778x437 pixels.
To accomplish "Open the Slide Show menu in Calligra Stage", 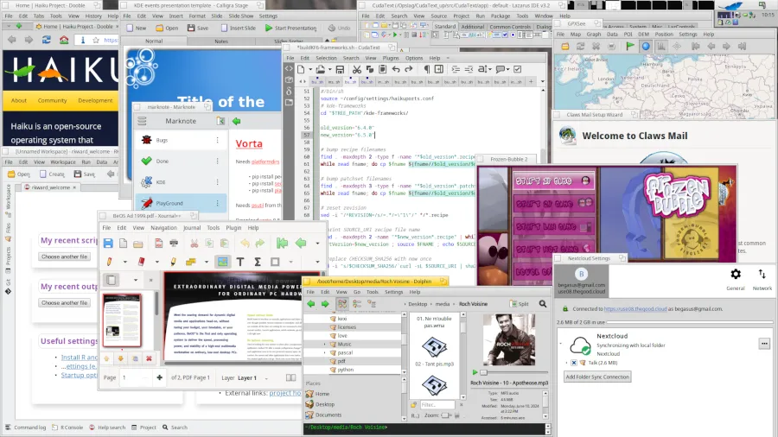I will coord(240,16).
